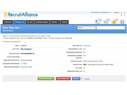Click the 55000 USD target salary value
This screenshot has width=127, height=95.
tap(93, 61)
